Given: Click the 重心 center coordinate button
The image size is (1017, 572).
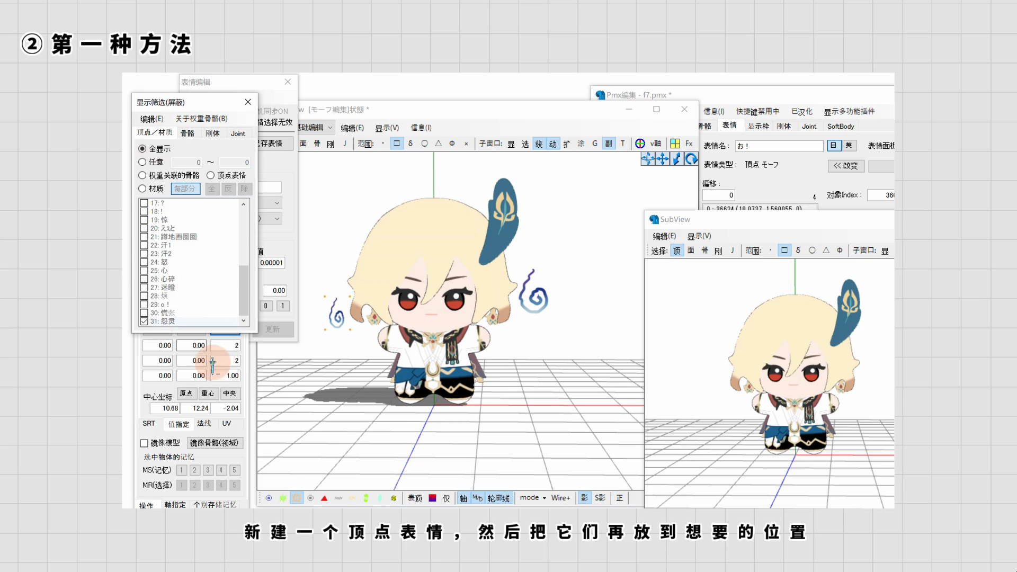Looking at the screenshot, I should (x=208, y=394).
